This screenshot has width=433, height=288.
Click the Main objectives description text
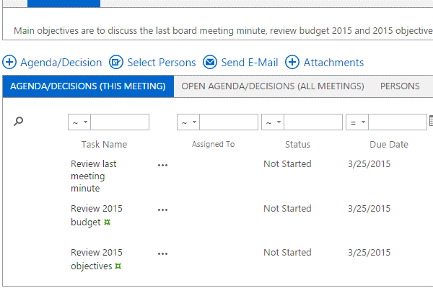tap(223, 30)
